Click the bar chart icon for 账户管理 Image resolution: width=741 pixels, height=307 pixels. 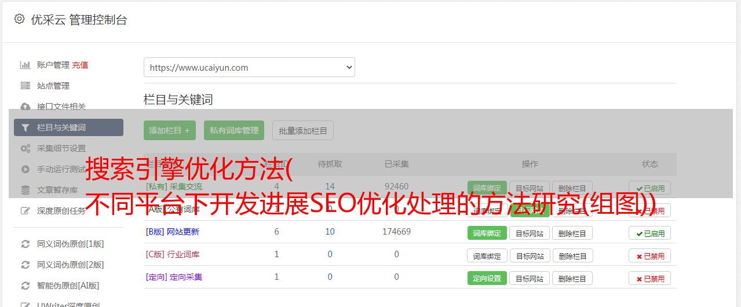(25, 65)
